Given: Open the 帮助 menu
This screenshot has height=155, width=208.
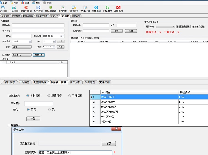Looking at the screenshot, I should coord(47,3).
